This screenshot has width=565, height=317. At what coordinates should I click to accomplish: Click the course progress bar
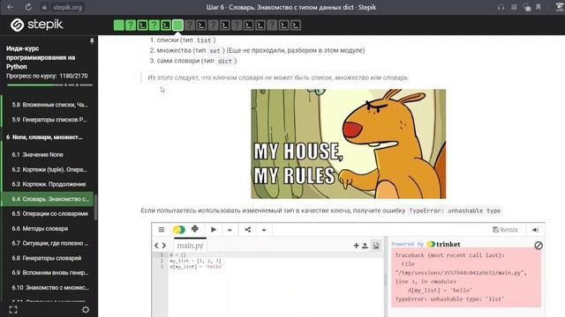[x=49, y=85]
